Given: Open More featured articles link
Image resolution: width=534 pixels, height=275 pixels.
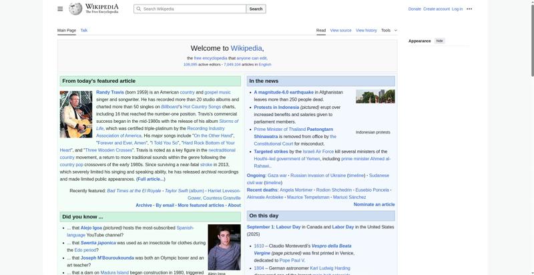Looking at the screenshot, I should tap(201, 205).
